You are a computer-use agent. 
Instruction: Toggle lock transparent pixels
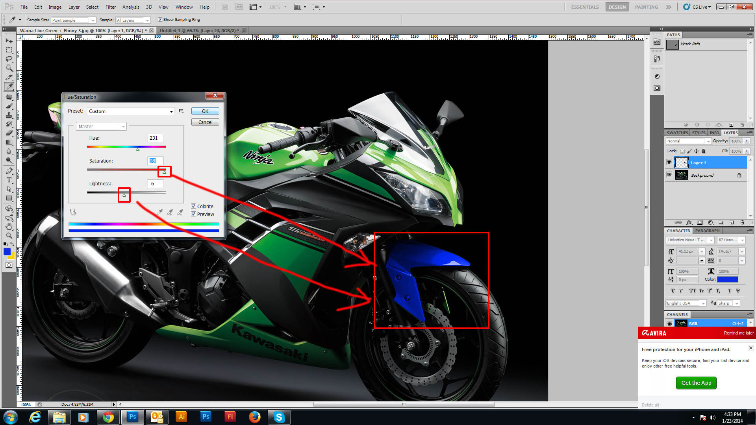(x=682, y=151)
